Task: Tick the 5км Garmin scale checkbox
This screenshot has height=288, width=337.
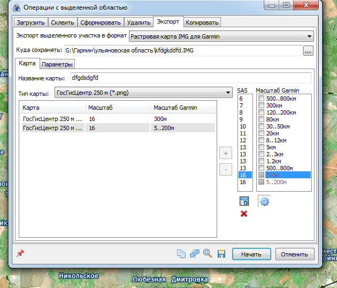Action: 261,147
